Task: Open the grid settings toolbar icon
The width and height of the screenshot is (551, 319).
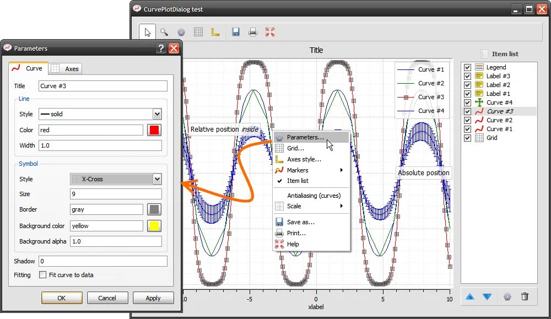Action: pyautogui.click(x=198, y=33)
